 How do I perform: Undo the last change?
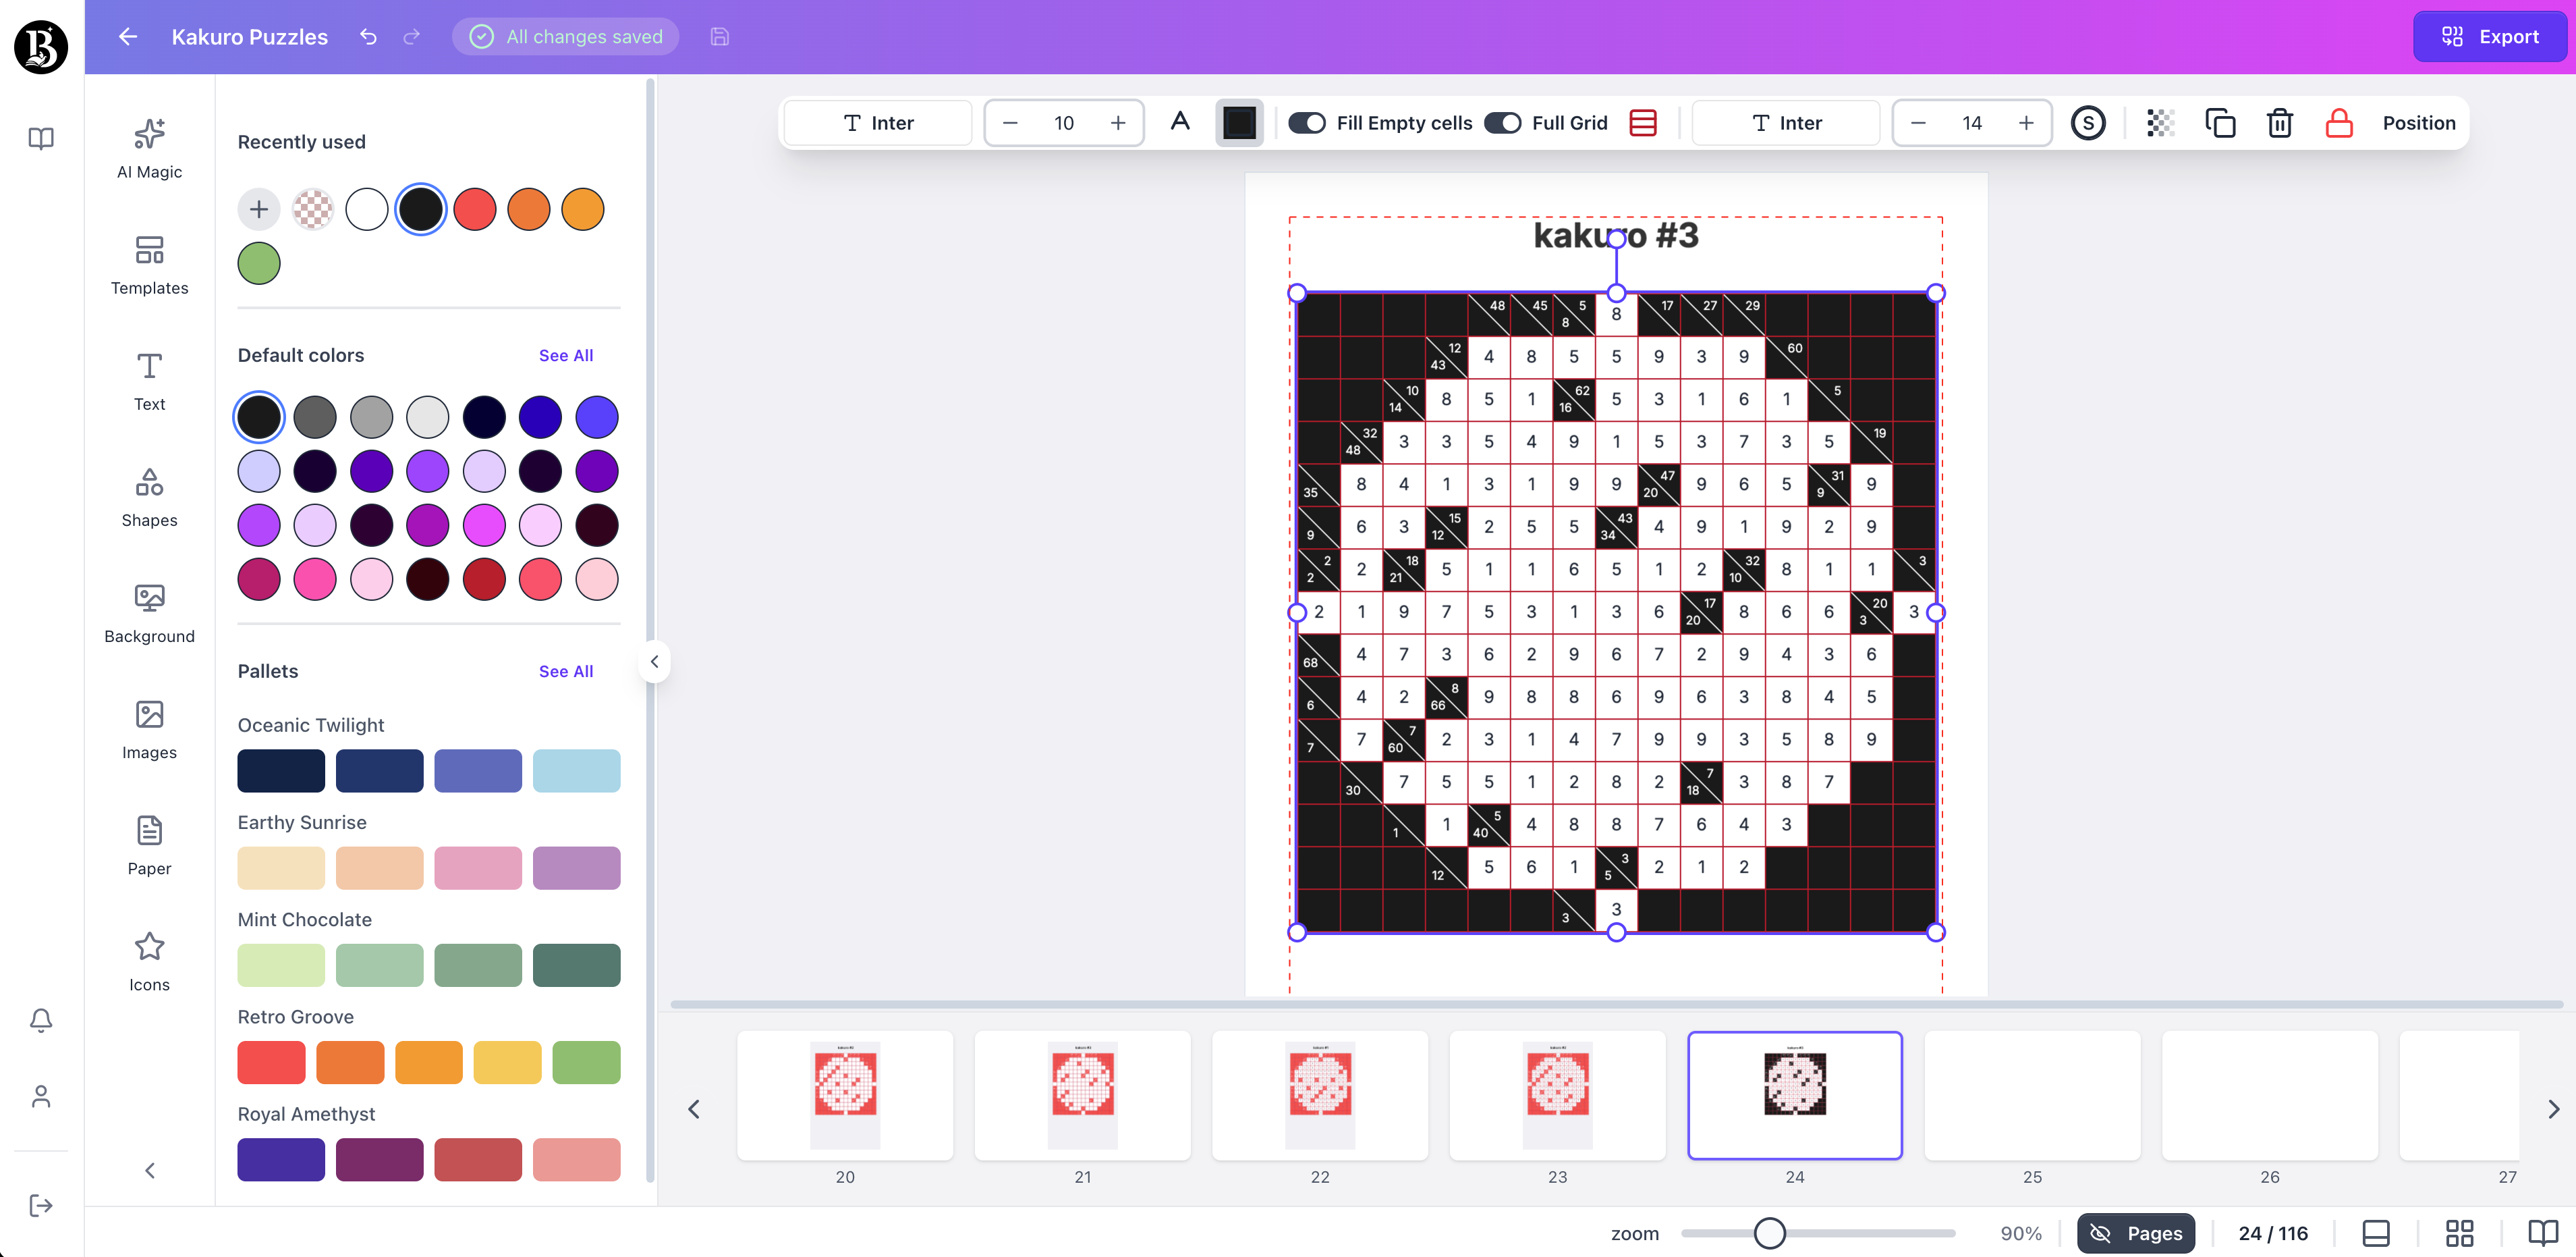click(x=367, y=37)
